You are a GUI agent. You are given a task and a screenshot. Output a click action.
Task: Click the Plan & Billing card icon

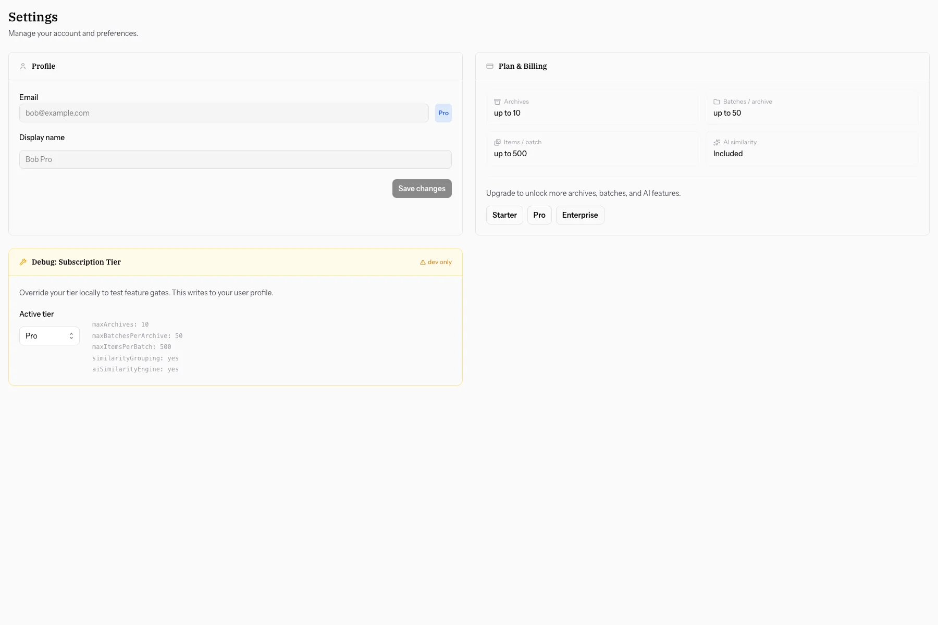490,66
